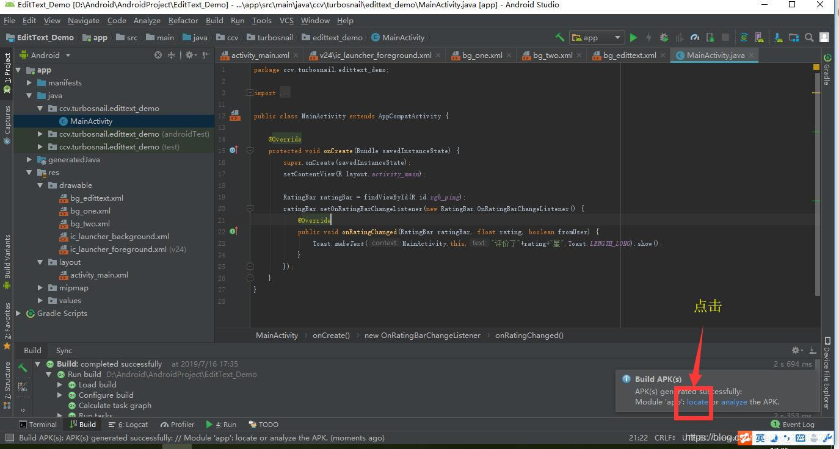Click the Search Everywhere magnifier icon

coord(809,37)
